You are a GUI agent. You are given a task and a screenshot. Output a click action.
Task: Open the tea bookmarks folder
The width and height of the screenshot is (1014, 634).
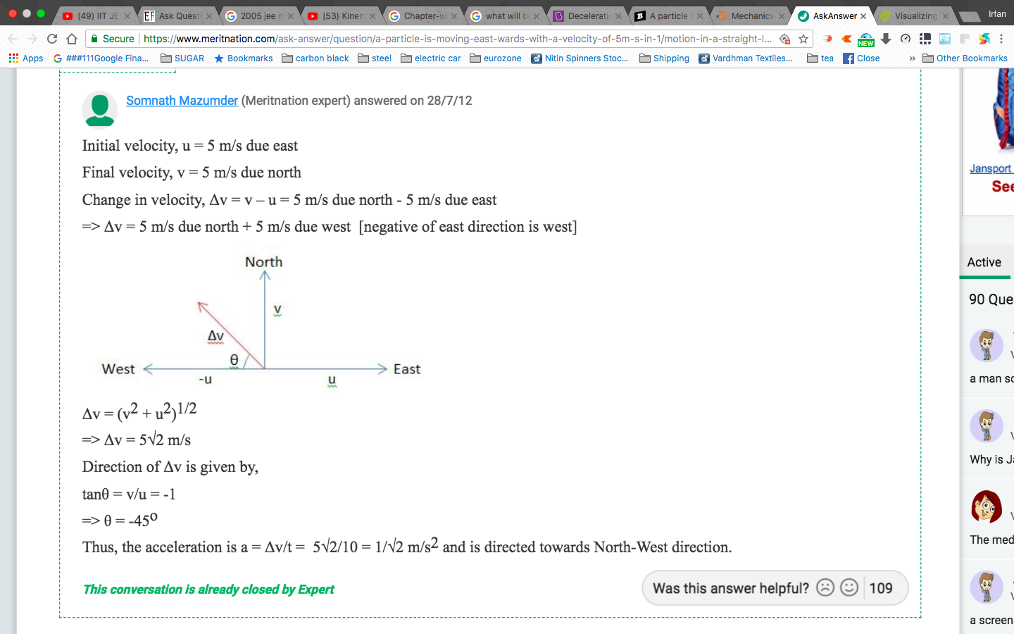[x=820, y=58]
